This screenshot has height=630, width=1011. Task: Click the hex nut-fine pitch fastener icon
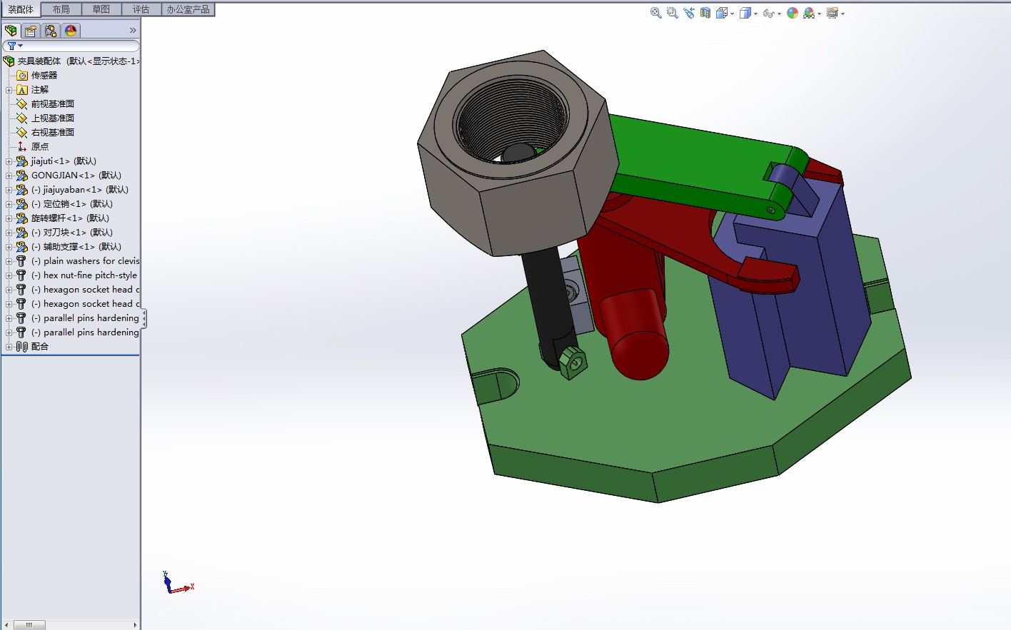point(21,275)
